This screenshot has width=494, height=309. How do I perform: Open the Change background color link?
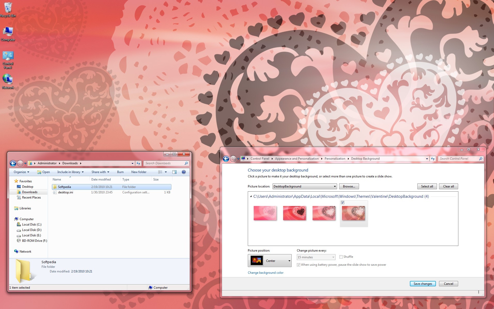[266, 273]
